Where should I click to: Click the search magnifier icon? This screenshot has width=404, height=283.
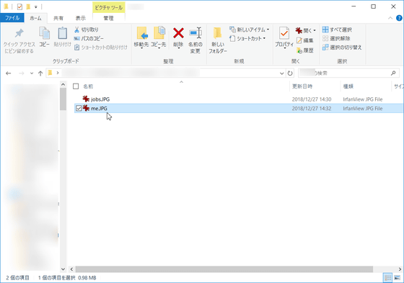(x=393, y=73)
